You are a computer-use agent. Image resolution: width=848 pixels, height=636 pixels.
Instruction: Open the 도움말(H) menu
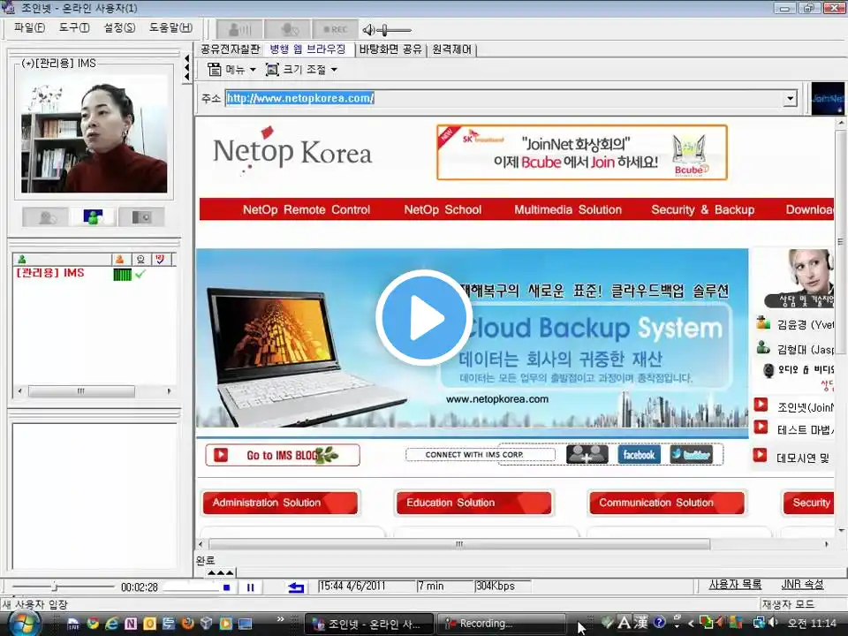(170, 27)
